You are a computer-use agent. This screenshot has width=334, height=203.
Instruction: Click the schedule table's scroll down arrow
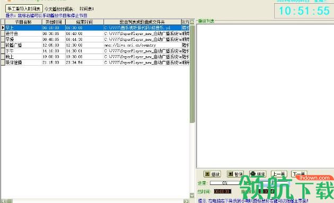pos(192,196)
